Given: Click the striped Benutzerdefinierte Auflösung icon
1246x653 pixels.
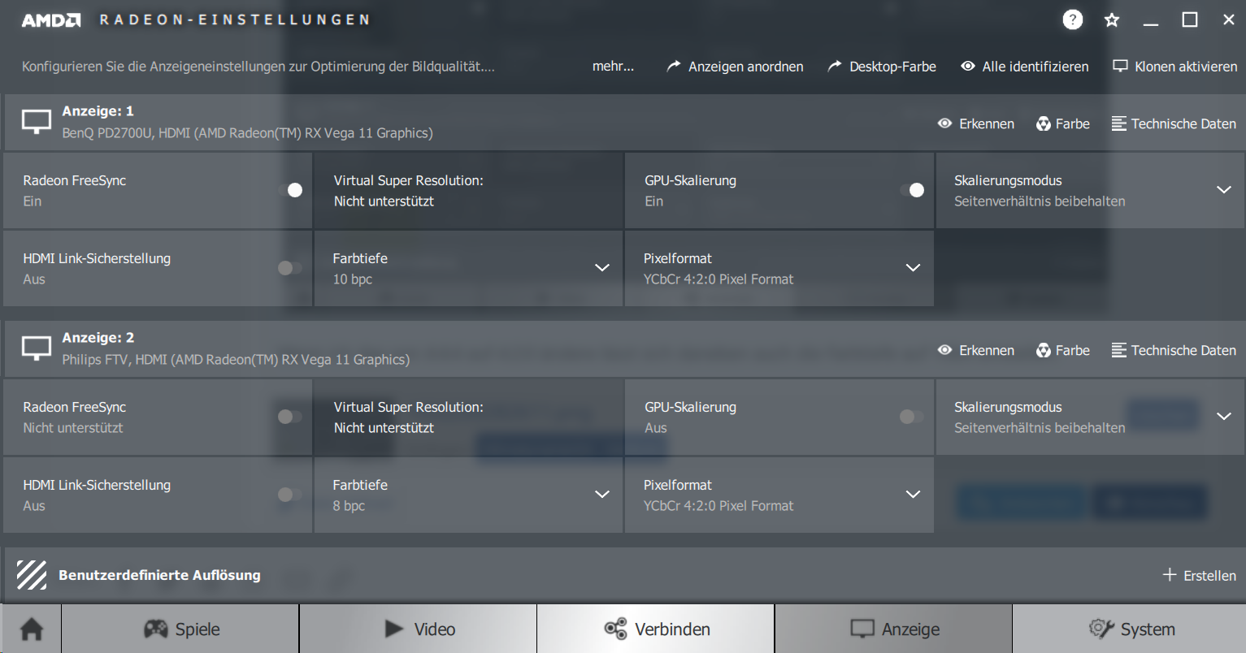Looking at the screenshot, I should pyautogui.click(x=32, y=574).
